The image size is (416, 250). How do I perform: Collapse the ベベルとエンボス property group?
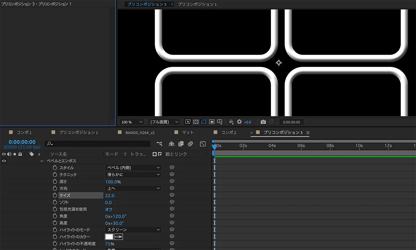point(42,161)
